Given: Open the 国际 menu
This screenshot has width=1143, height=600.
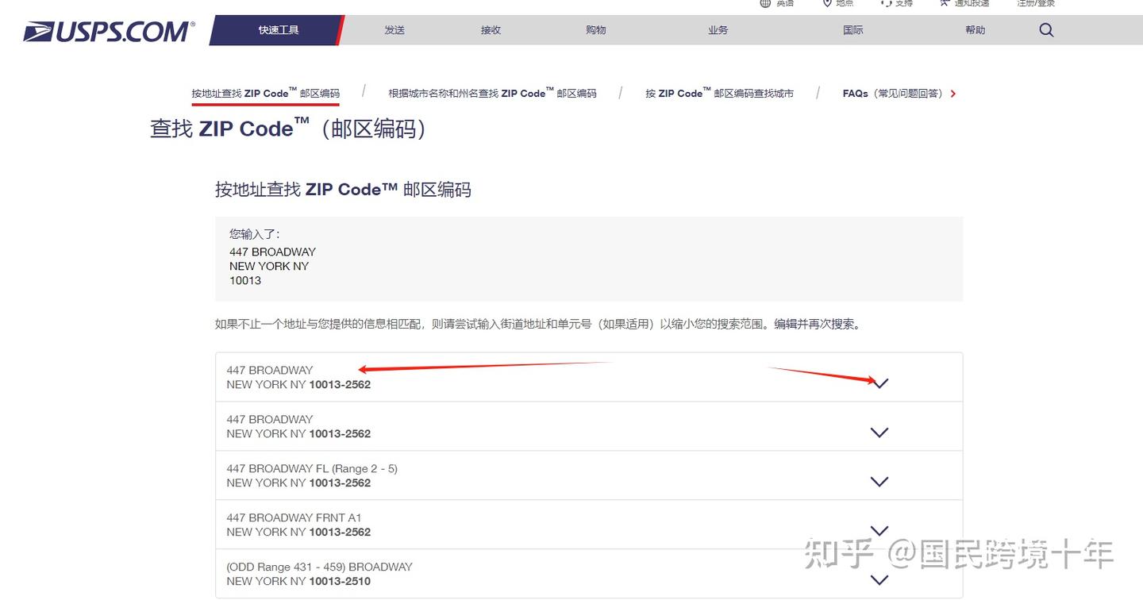Looking at the screenshot, I should (x=853, y=30).
